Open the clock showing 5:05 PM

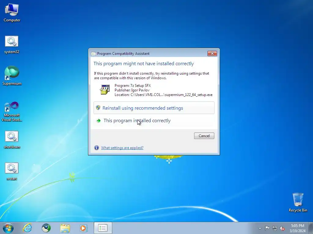(x=297, y=228)
